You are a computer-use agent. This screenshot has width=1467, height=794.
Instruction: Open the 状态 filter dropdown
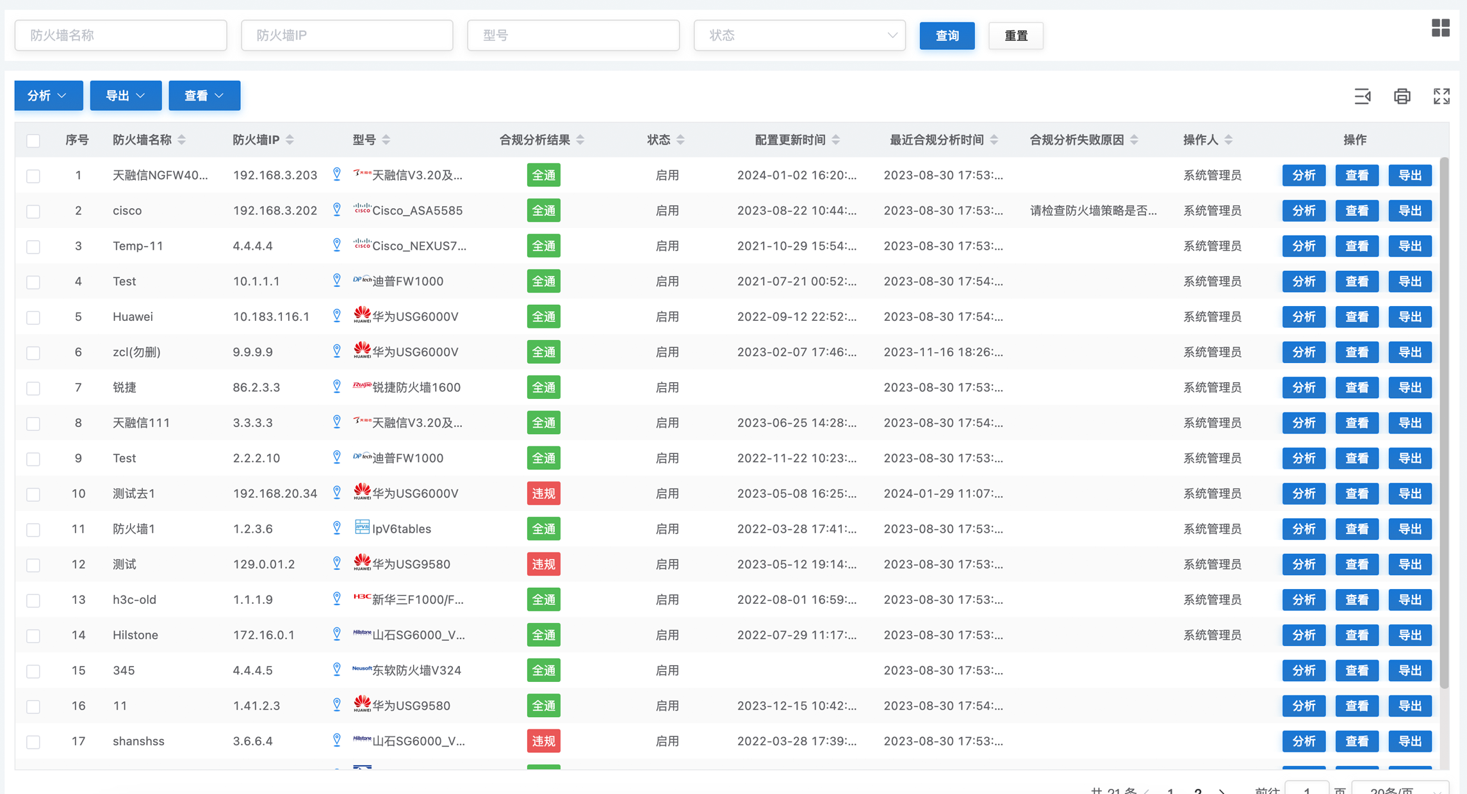[799, 35]
